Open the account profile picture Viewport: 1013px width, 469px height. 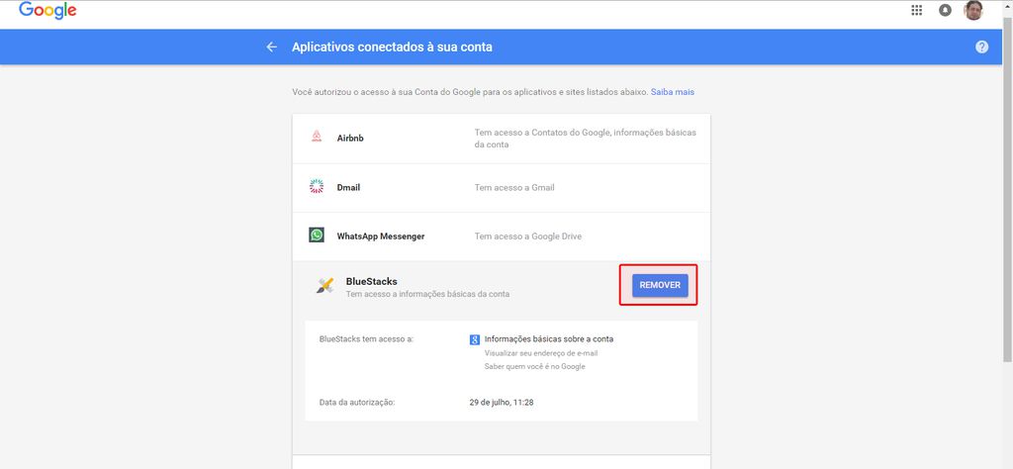pyautogui.click(x=973, y=10)
